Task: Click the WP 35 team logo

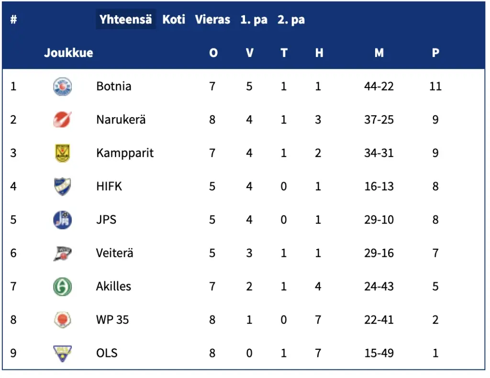Action: point(62,320)
